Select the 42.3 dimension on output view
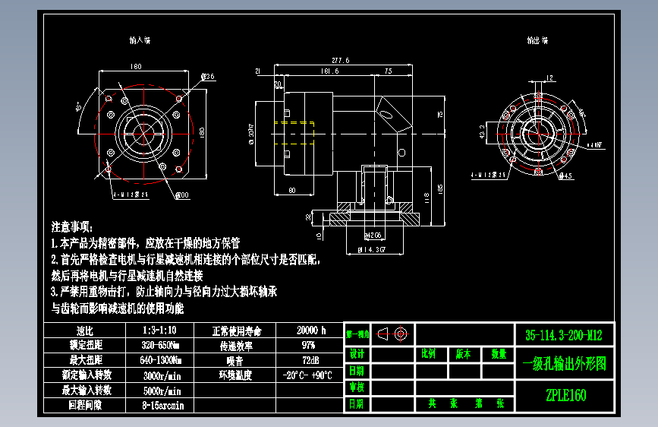This screenshot has height=427, width=658. 482,131
